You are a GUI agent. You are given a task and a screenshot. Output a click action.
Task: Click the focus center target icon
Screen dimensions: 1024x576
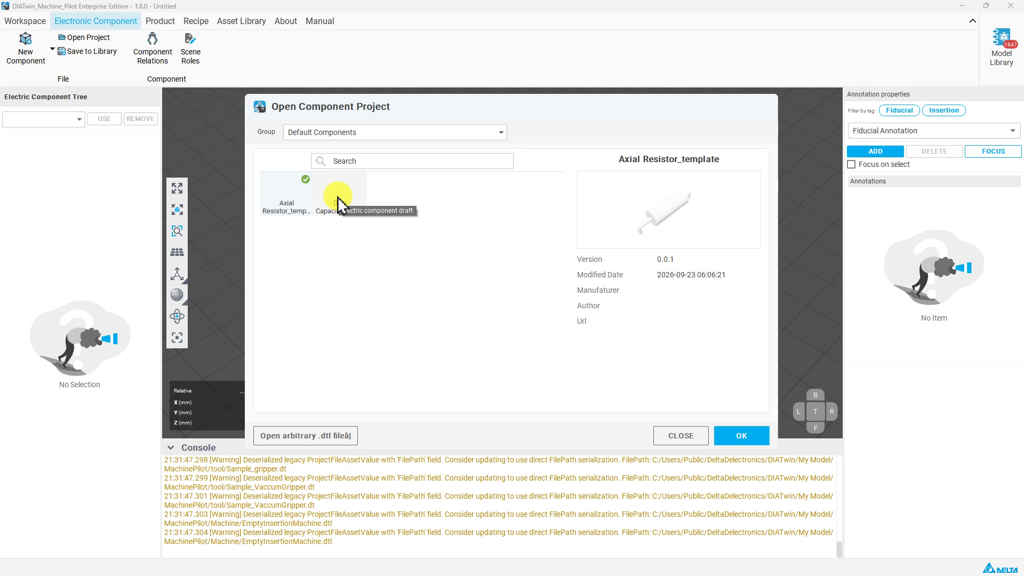(177, 338)
